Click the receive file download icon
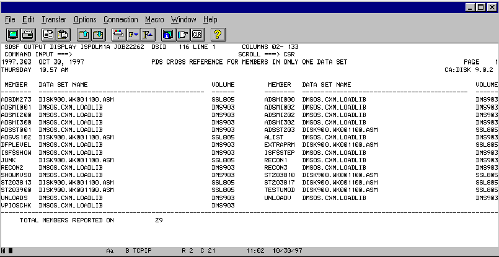Viewport: 499px width, 257px height. [x=99, y=34]
